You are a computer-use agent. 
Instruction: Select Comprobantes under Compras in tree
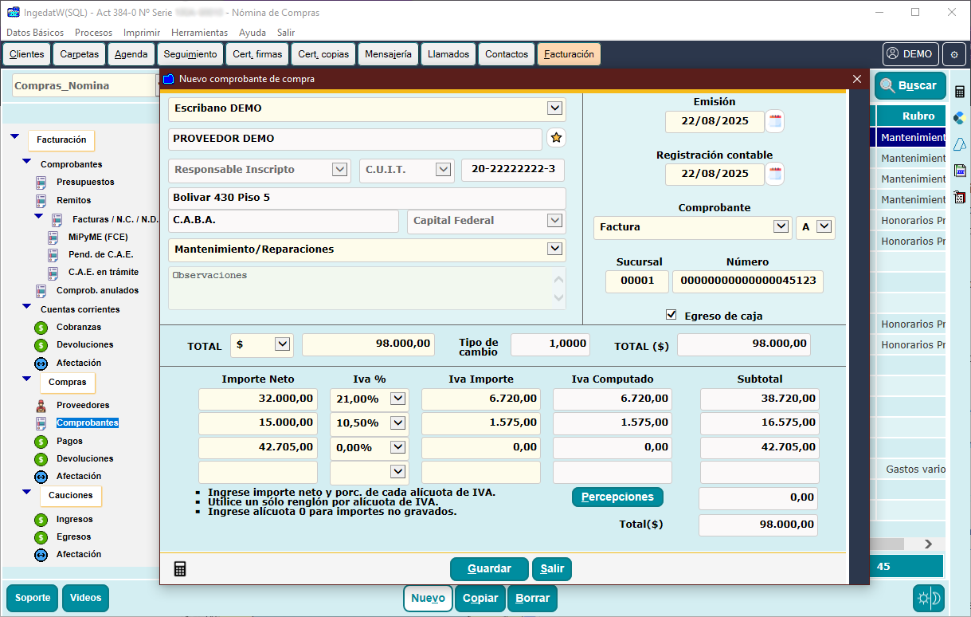88,423
